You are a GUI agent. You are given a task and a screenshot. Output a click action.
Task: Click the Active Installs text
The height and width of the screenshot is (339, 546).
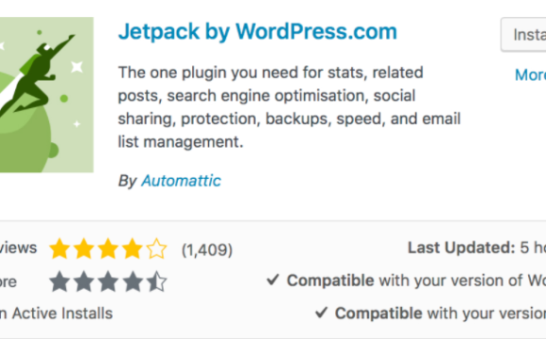click(x=62, y=314)
